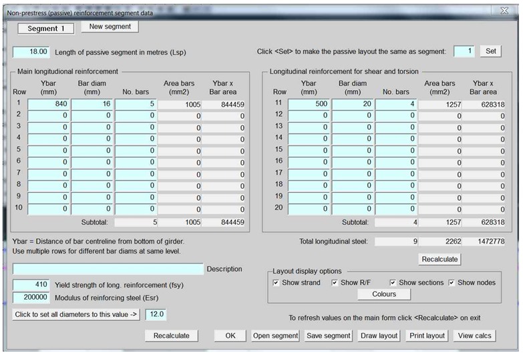Screen dimensions: 523x355
Task: Click row 8 Ybar input field
Action: (x=48, y=186)
